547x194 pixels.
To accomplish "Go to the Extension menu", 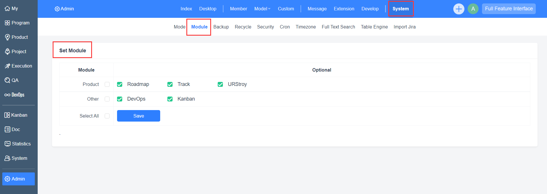I will (344, 9).
